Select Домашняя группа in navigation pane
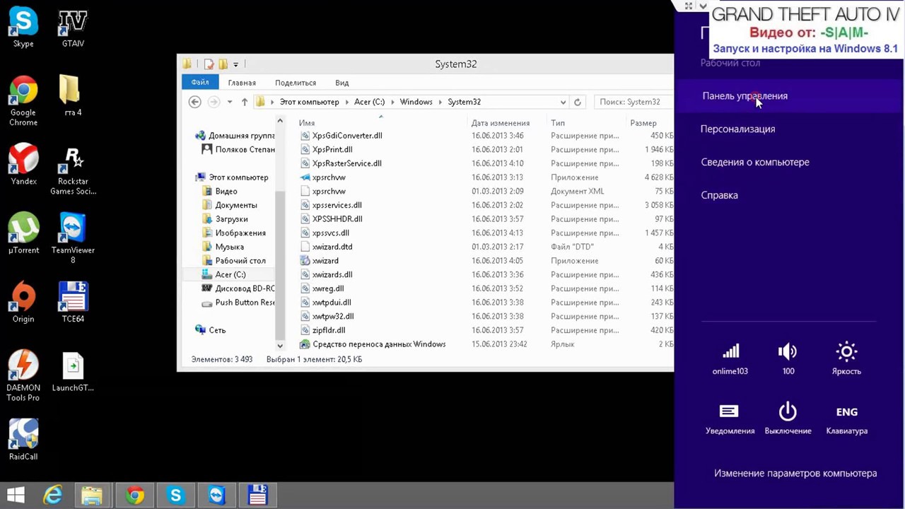The image size is (905, 509). click(235, 136)
